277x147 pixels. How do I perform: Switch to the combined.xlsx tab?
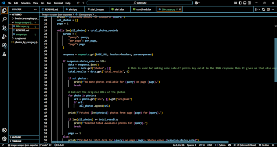[143, 9]
